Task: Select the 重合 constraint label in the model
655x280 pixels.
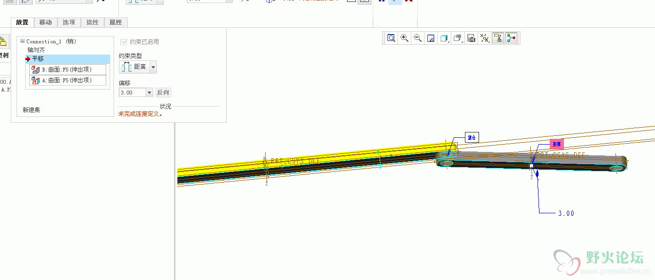Action: pos(472,137)
